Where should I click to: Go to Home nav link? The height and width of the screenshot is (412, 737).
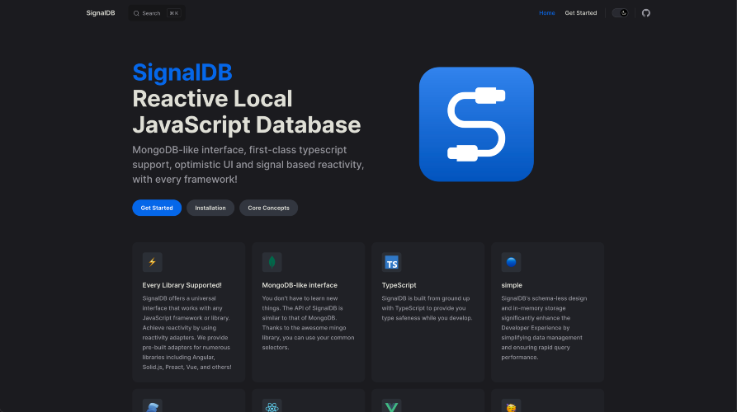(546, 13)
